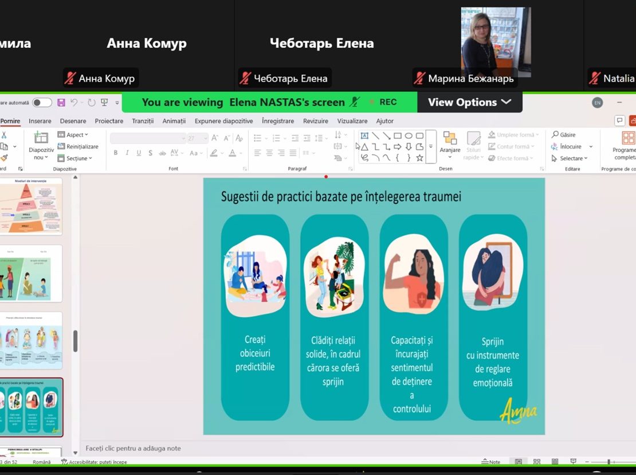The image size is (636, 475).
Task: Select the Niveluri de intervenție slide thumbnail
Action: coord(31,207)
